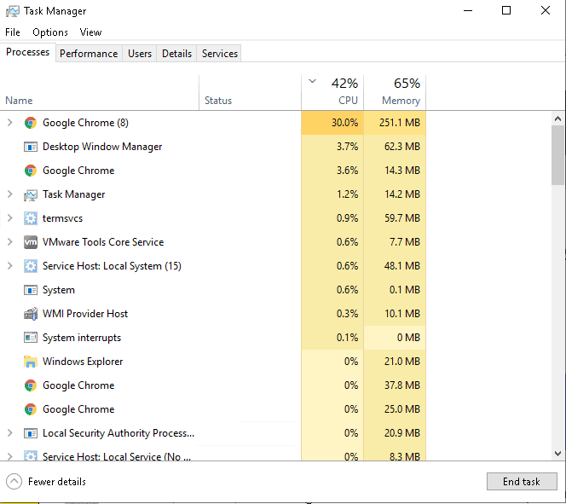
Task: Sort by the CPU column header
Action: point(332,92)
